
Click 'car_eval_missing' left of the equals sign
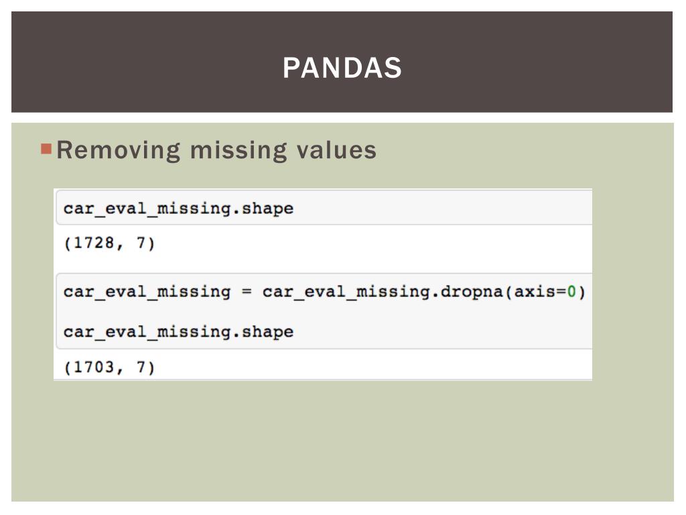tap(147, 292)
